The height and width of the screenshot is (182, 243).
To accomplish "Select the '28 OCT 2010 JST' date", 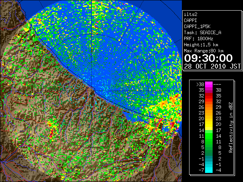I will [212, 66].
